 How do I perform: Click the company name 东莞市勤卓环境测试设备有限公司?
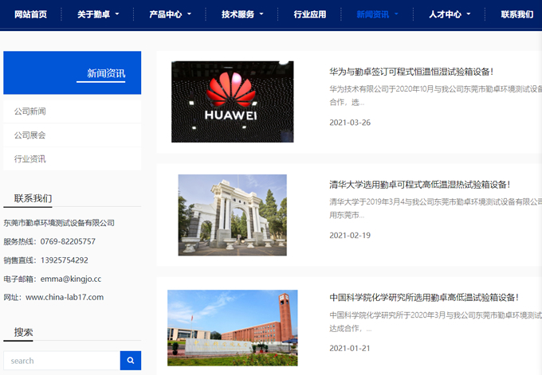(59, 223)
